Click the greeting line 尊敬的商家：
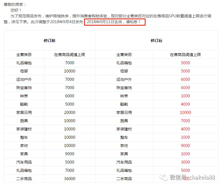 [x=15, y=4]
